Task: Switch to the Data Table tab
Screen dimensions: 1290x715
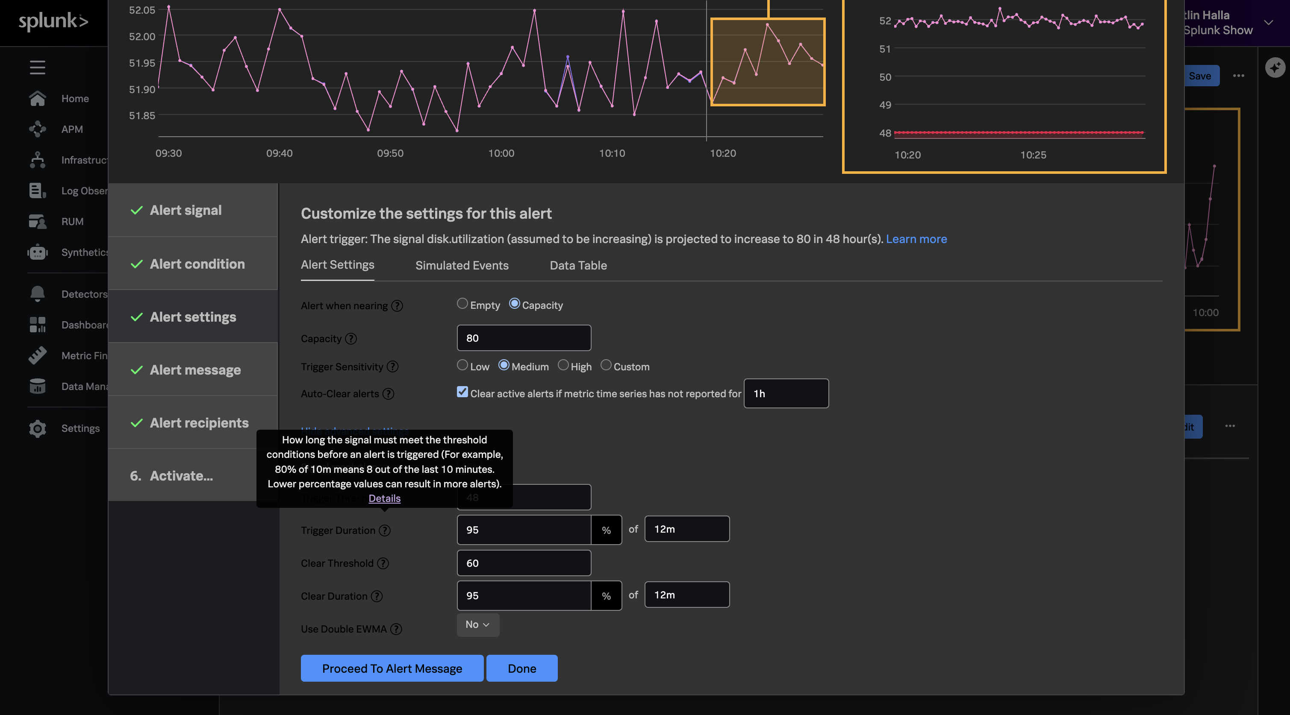Action: click(578, 266)
